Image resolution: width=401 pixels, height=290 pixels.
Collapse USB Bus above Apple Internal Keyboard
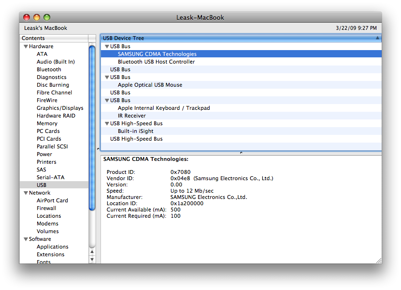click(107, 101)
